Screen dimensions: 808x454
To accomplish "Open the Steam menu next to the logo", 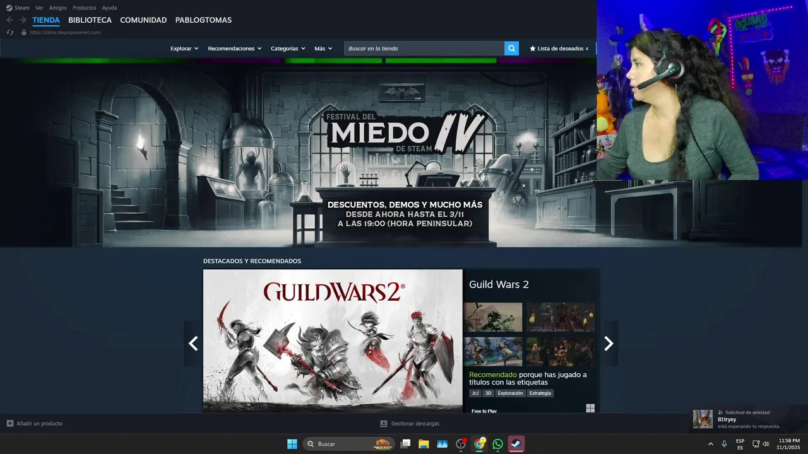I will 22,8.
